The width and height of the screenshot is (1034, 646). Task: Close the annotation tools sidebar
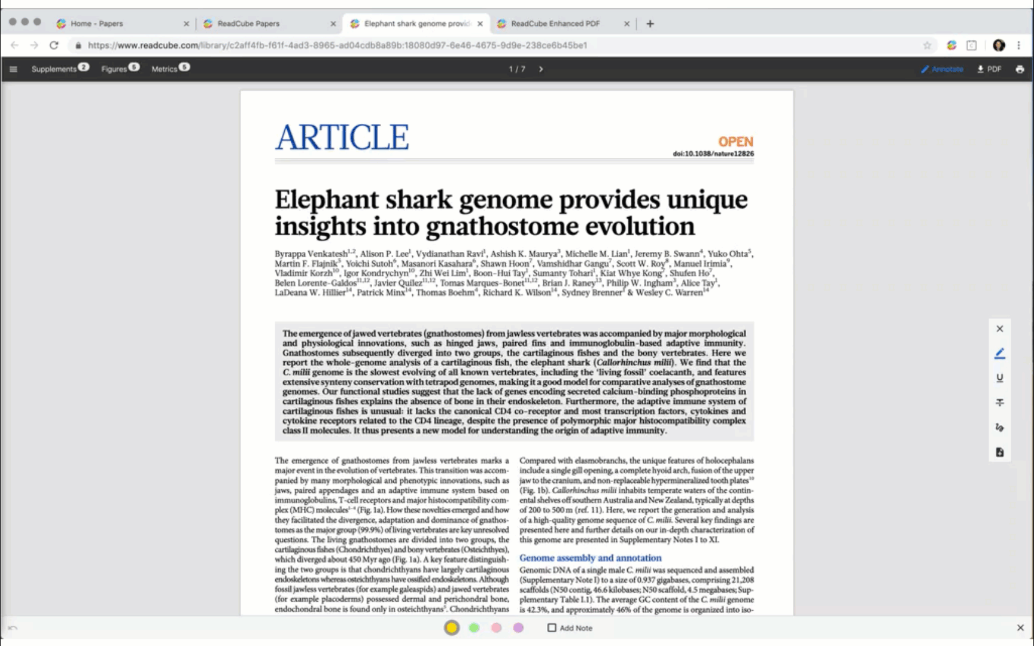999,329
